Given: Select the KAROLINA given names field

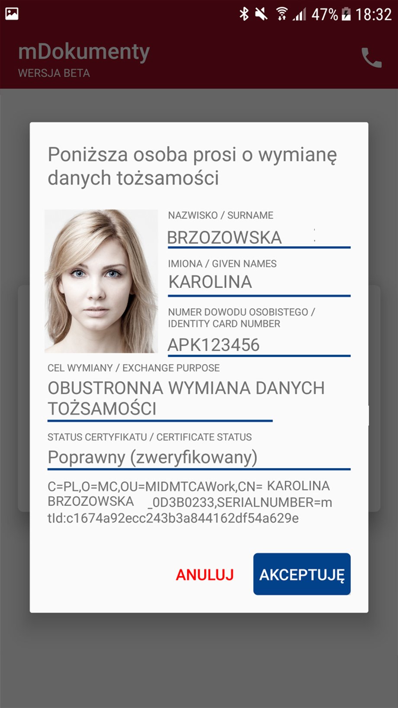Looking at the screenshot, I should (259, 282).
